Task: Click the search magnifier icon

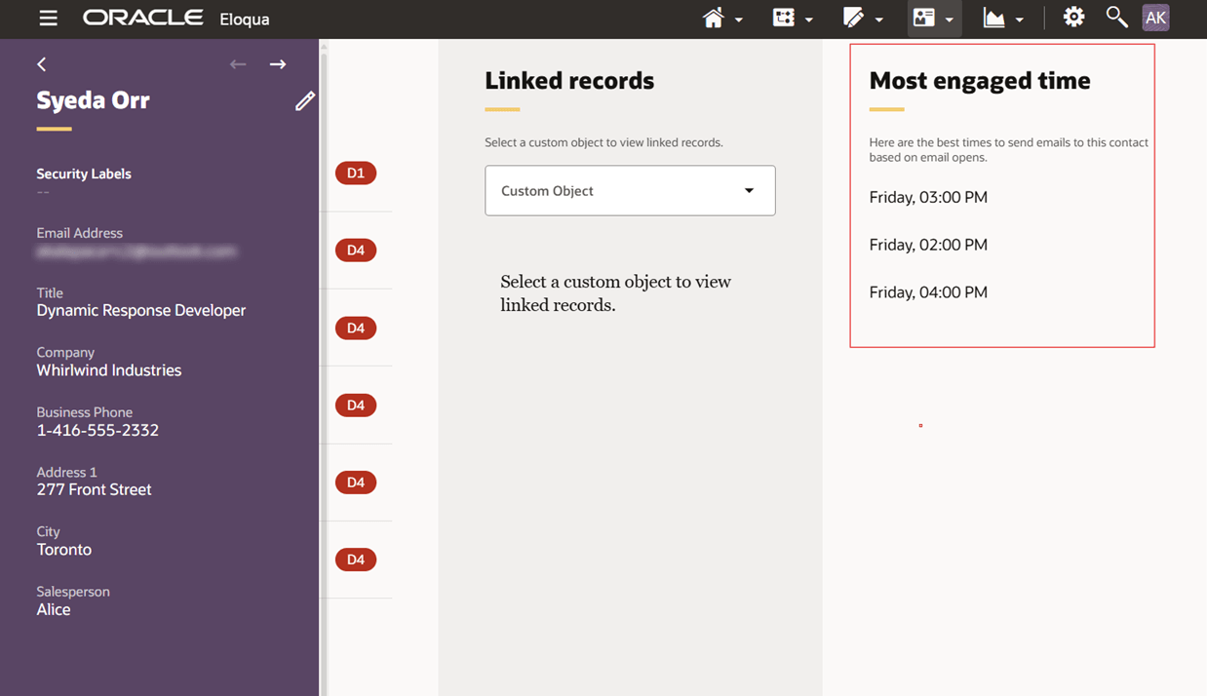Action: (x=1116, y=18)
